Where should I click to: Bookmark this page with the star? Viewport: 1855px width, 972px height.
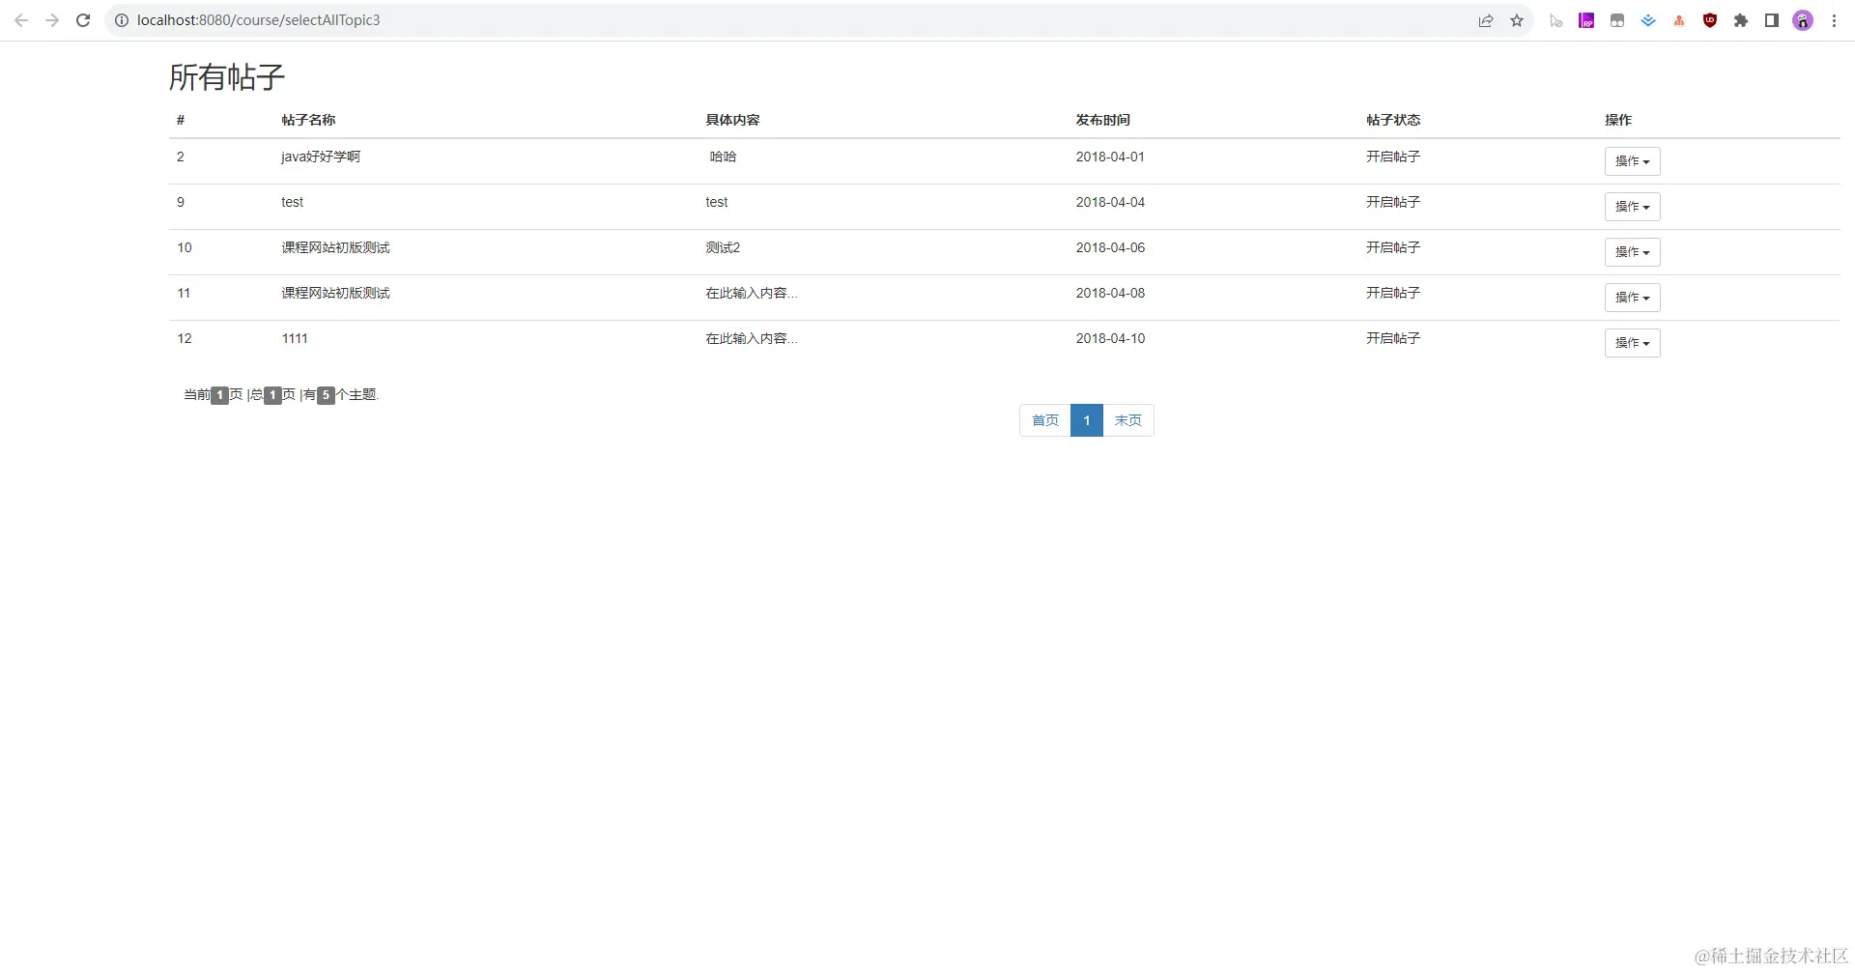coord(1517,20)
